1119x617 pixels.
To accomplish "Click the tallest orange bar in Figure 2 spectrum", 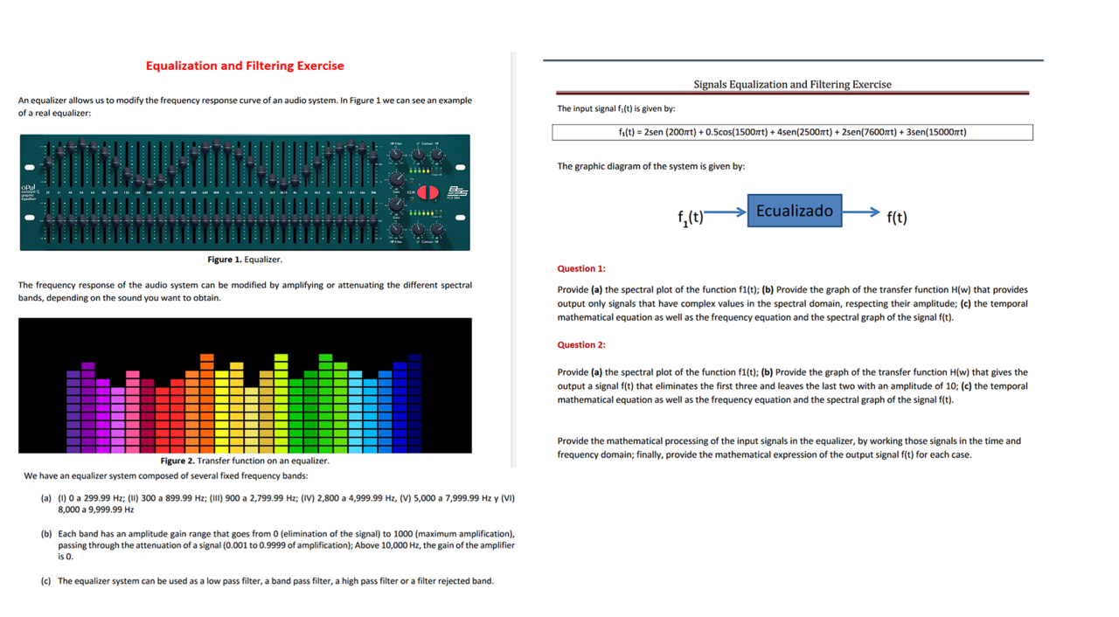I will click(x=207, y=358).
